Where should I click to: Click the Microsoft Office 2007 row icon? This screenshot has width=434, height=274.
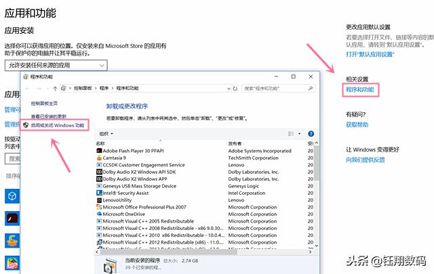click(x=99, y=207)
